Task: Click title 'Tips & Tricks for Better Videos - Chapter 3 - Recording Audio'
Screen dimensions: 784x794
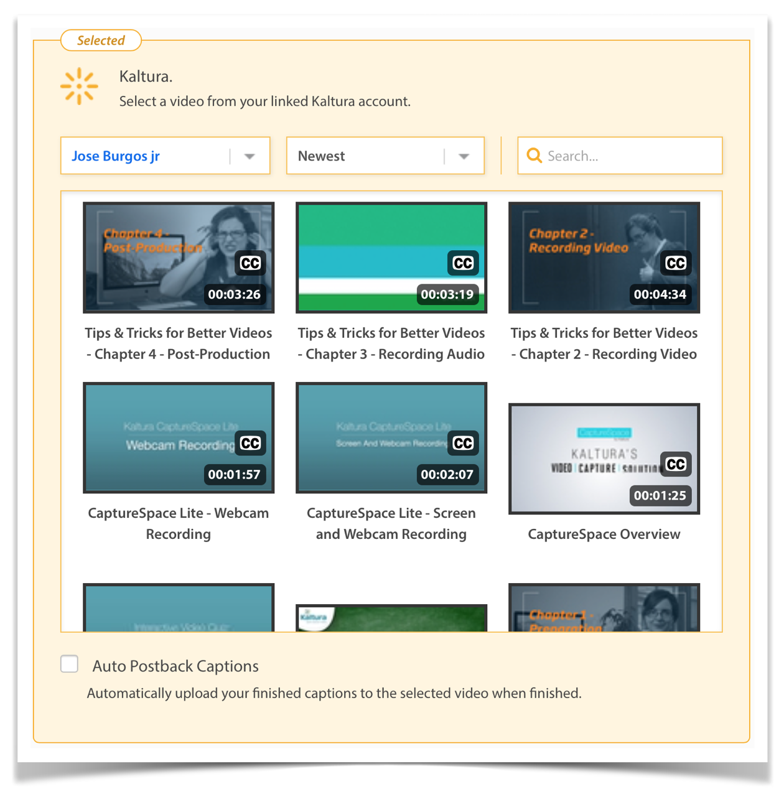Action: click(391, 343)
